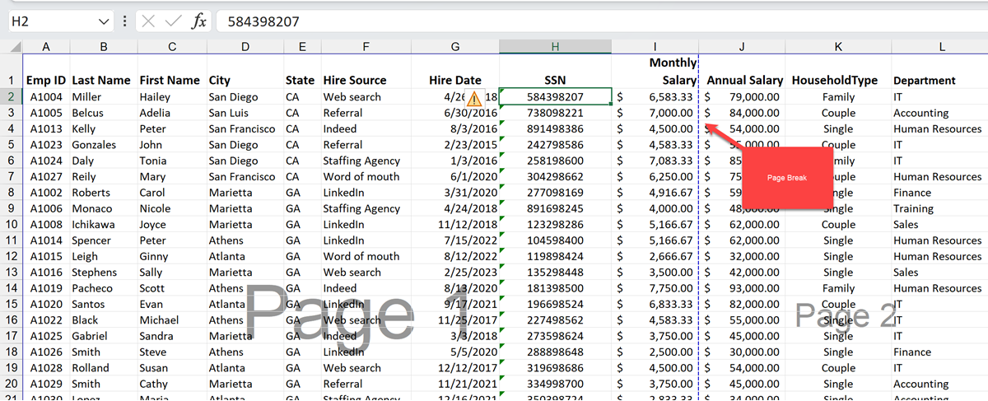
Task: Click the first name 'Hailey'
Action: [155, 96]
